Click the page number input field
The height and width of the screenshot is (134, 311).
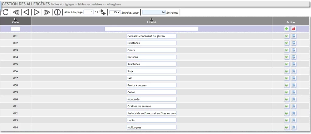click(x=88, y=12)
